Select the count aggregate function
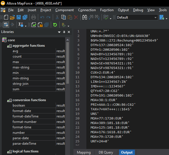Image resolution: width=169 pixels, height=155 pixels. pyautogui.click(x=17, y=56)
